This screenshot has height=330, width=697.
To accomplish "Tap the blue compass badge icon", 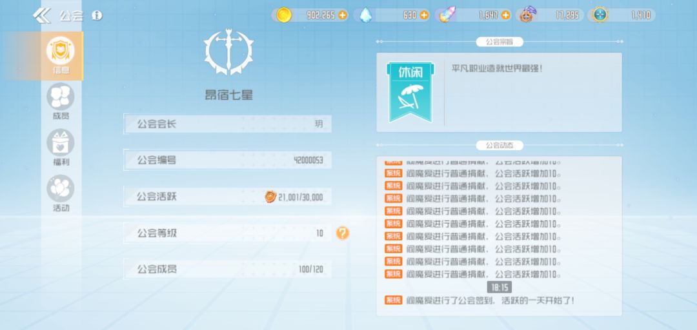I will point(601,15).
